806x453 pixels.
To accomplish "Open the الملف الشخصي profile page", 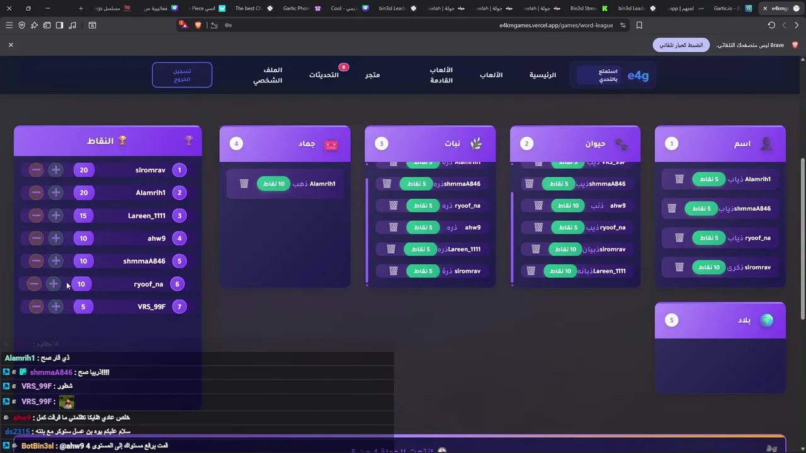I will click(x=268, y=75).
